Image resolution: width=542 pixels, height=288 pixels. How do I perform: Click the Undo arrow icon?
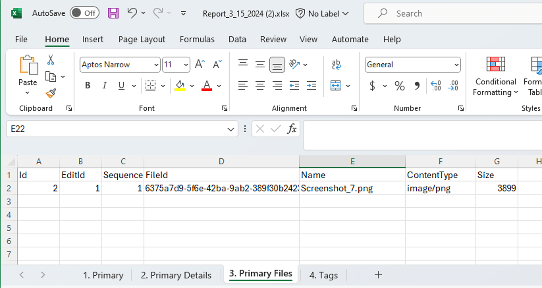(132, 13)
